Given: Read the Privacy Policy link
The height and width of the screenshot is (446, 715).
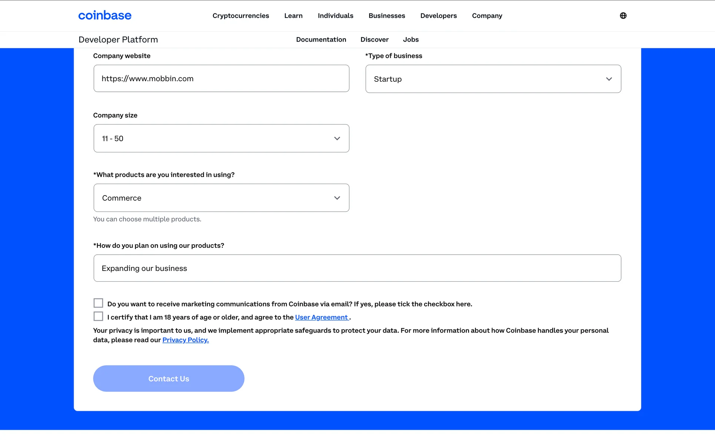Looking at the screenshot, I should tap(185, 340).
